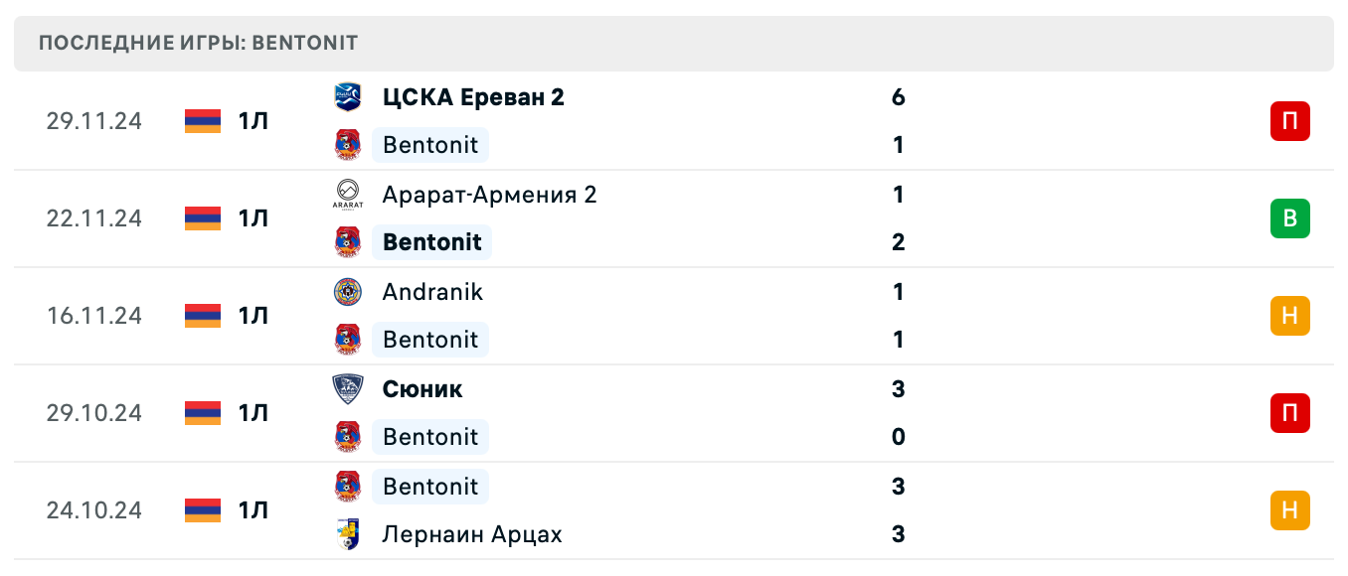This screenshot has height=576, width=1348.
Task: Click the Арарат-Армения 2 club crest
Action: coord(348,195)
